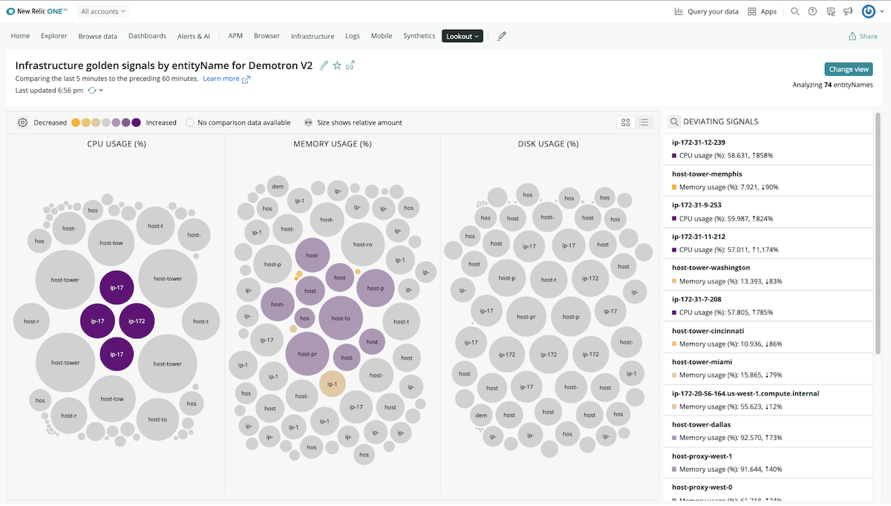Open view in new window icon beside star
This screenshot has height=506, width=891.
350,65
